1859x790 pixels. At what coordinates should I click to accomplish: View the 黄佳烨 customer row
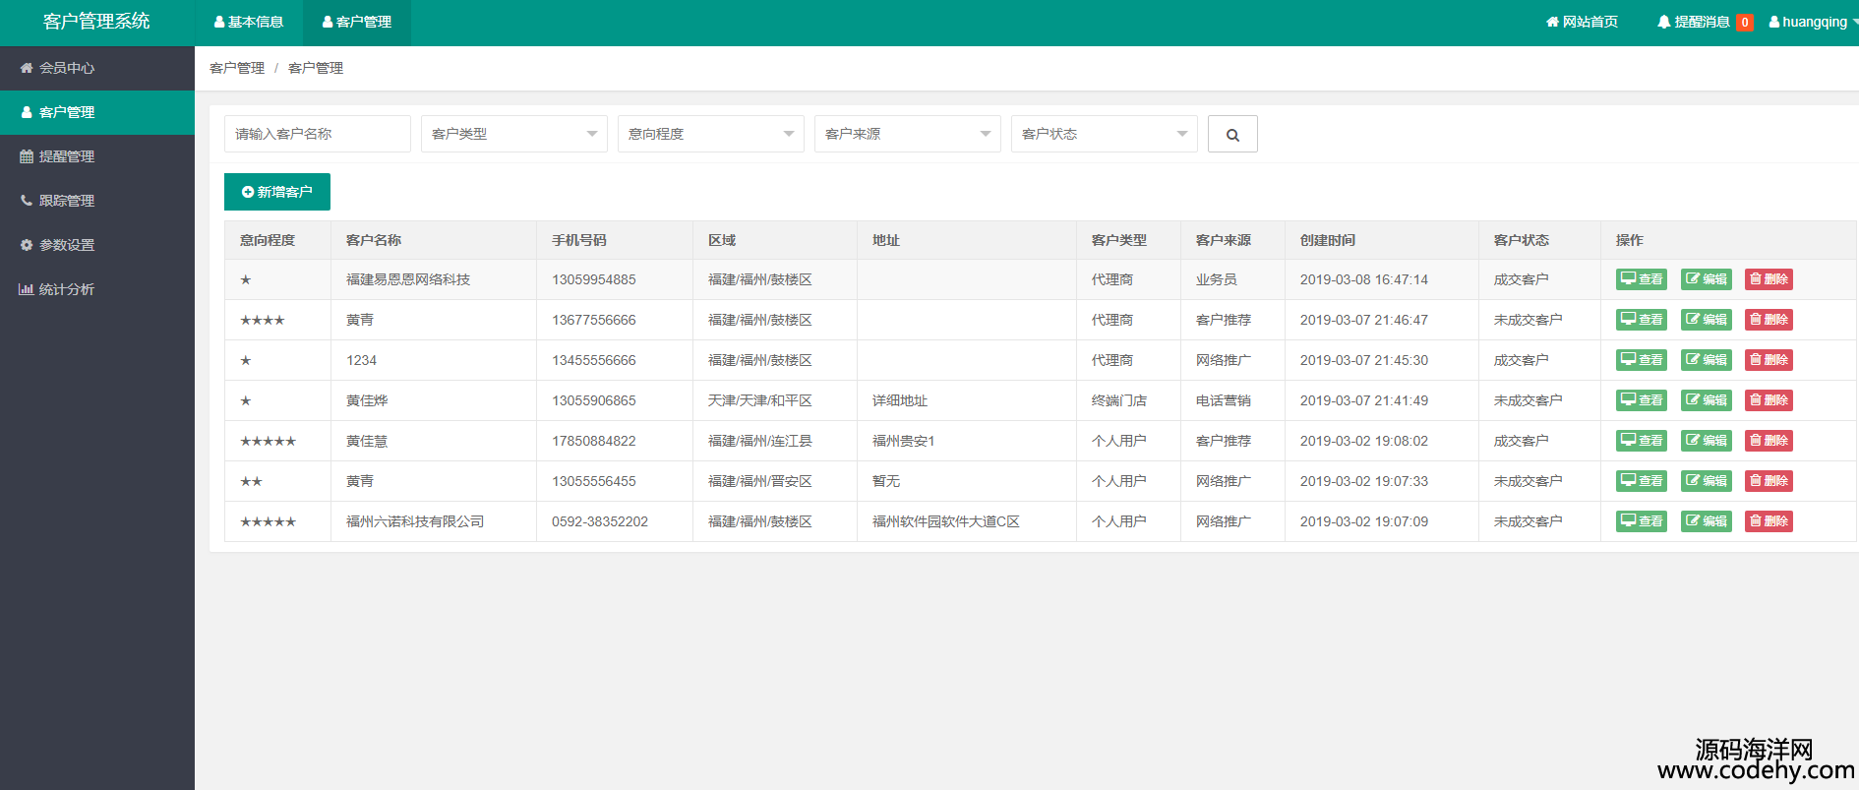tap(1642, 400)
